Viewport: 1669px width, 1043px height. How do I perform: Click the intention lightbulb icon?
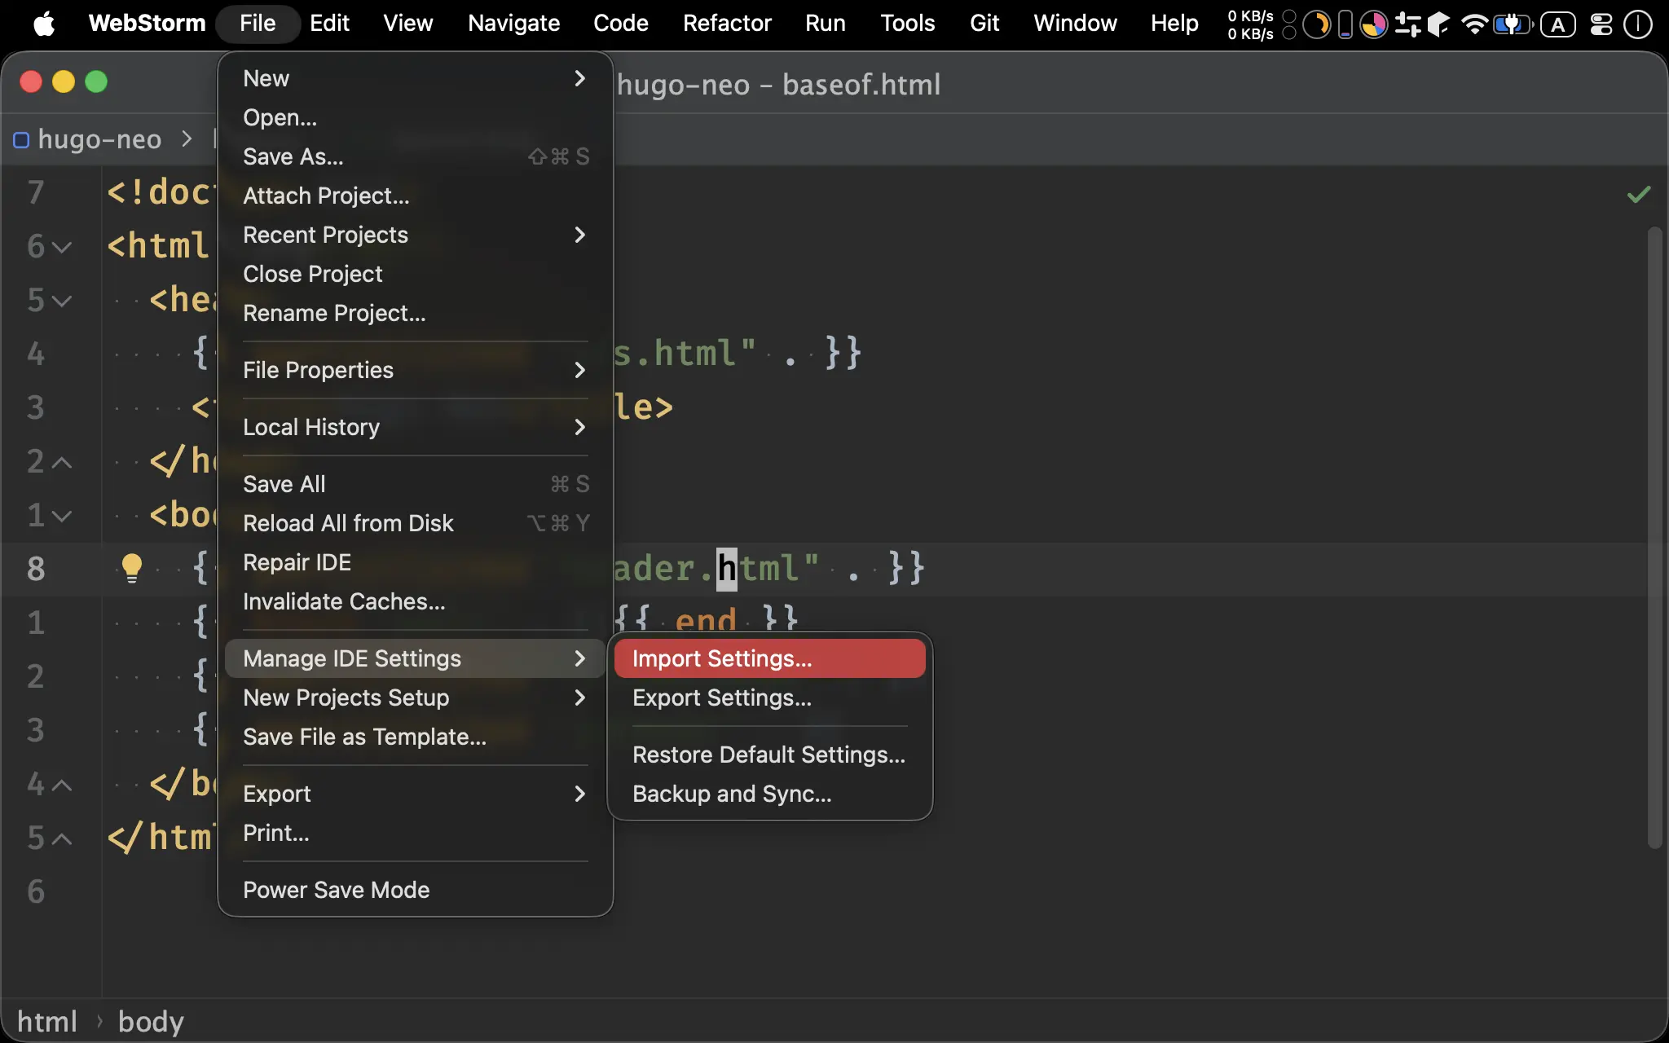click(131, 567)
